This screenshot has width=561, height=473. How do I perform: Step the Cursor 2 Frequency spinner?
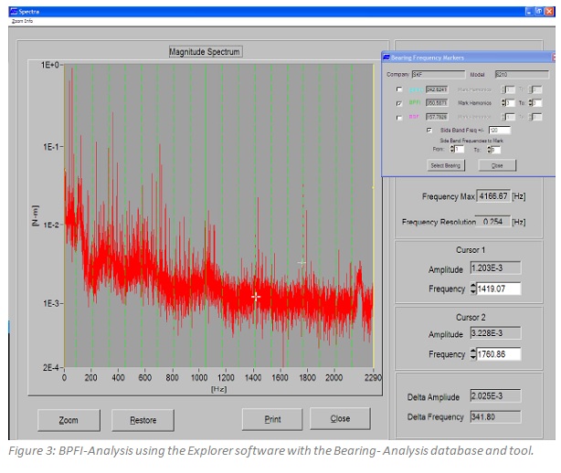pyautogui.click(x=473, y=354)
